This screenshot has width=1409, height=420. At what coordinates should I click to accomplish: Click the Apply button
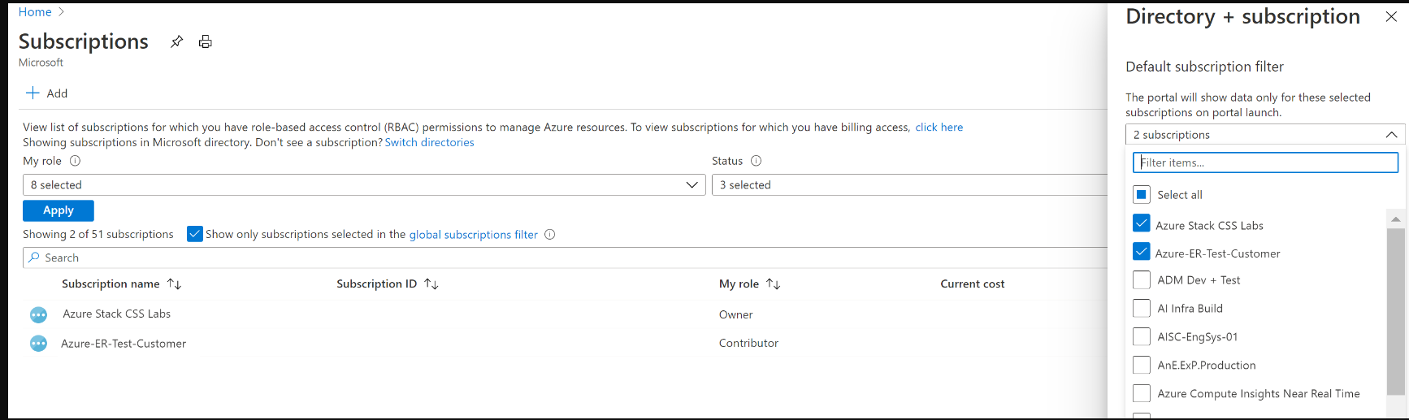(59, 210)
